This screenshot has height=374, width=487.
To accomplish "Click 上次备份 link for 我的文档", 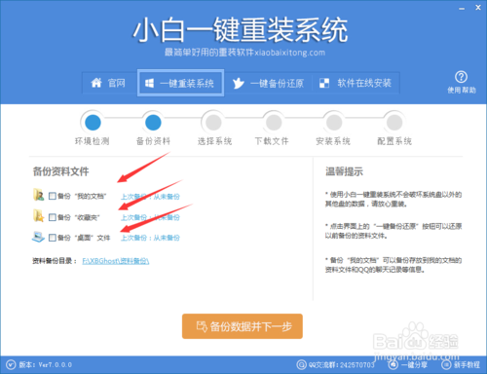I will [150, 197].
